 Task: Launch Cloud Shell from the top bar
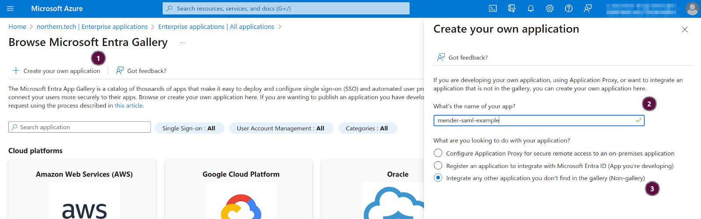click(x=493, y=9)
